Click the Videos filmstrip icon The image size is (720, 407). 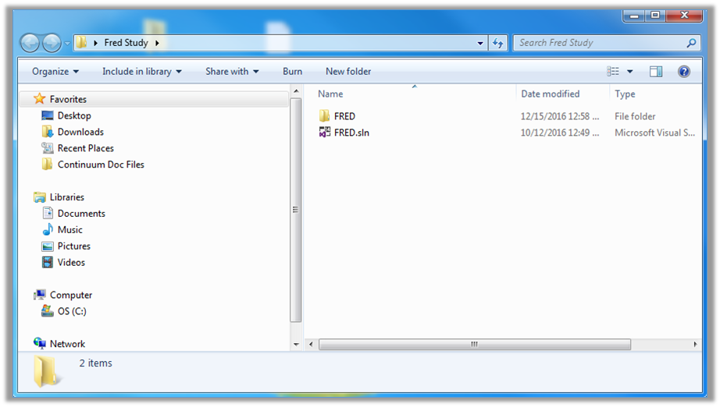point(48,262)
